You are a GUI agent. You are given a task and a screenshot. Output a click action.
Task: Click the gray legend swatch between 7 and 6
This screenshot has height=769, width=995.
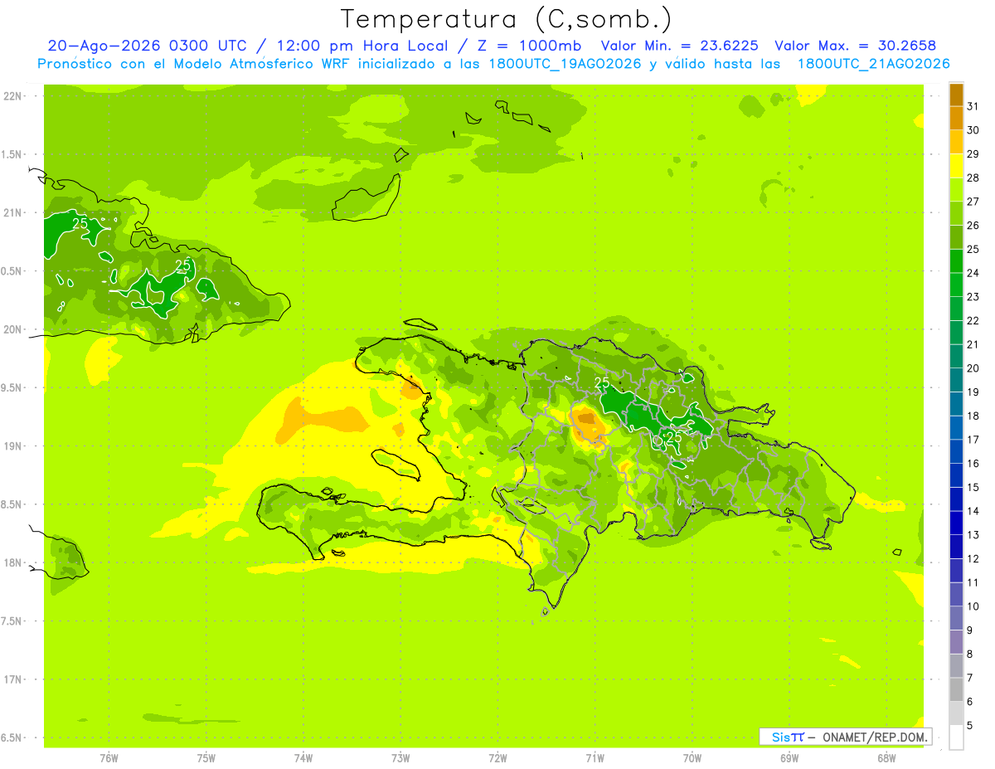coord(956,689)
